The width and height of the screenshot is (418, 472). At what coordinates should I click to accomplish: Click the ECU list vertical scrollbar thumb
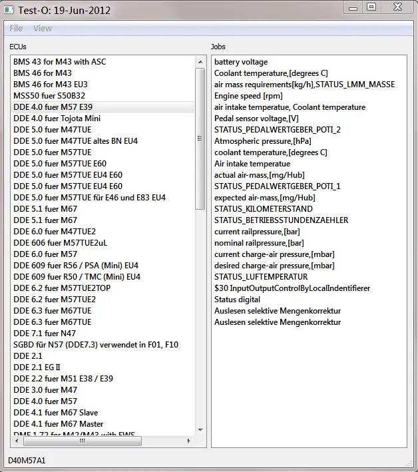[x=200, y=138]
